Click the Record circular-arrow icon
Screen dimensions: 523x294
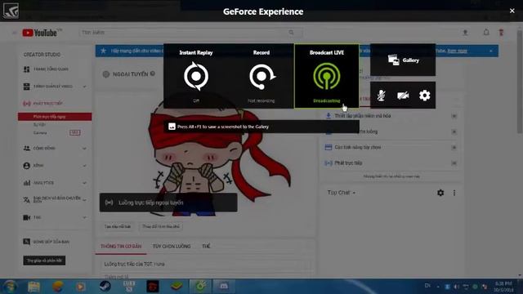[261, 77]
